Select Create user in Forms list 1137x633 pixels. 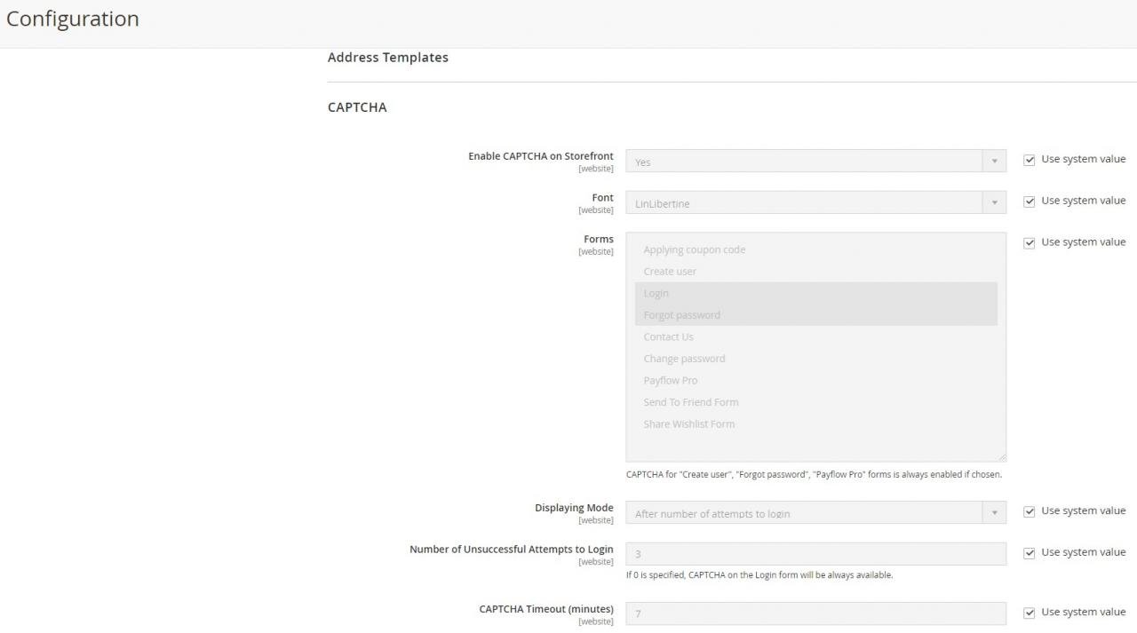pyautogui.click(x=670, y=272)
